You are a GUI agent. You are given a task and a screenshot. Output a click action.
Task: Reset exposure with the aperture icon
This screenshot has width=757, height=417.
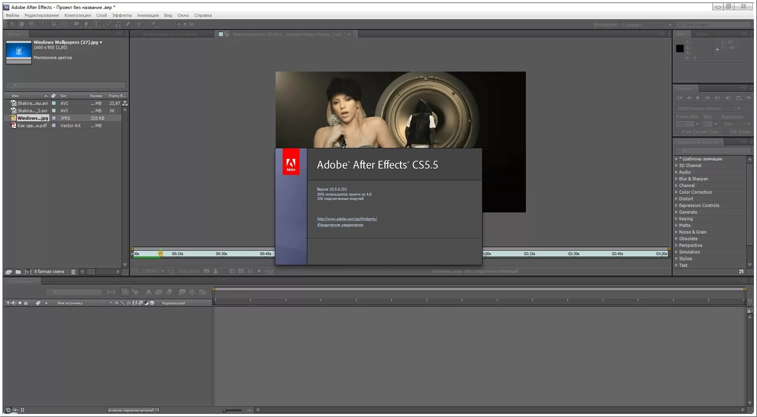coord(259,271)
